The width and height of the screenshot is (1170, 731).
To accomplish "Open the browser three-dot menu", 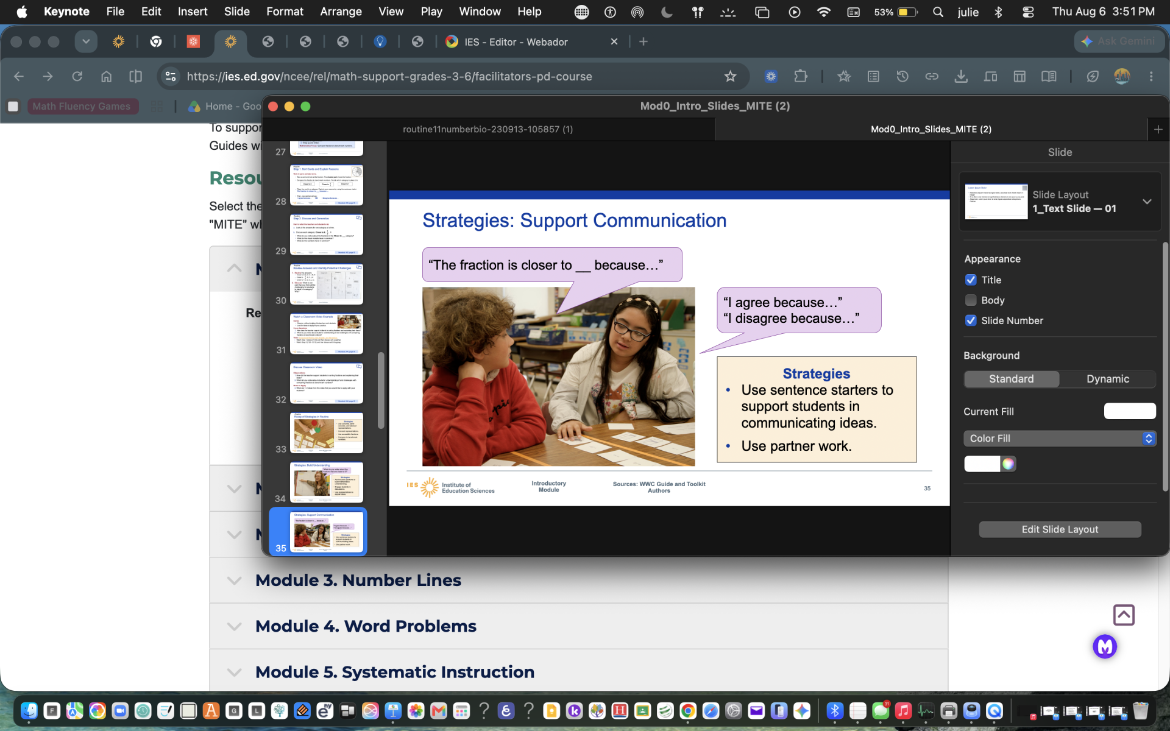I will coord(1151,76).
